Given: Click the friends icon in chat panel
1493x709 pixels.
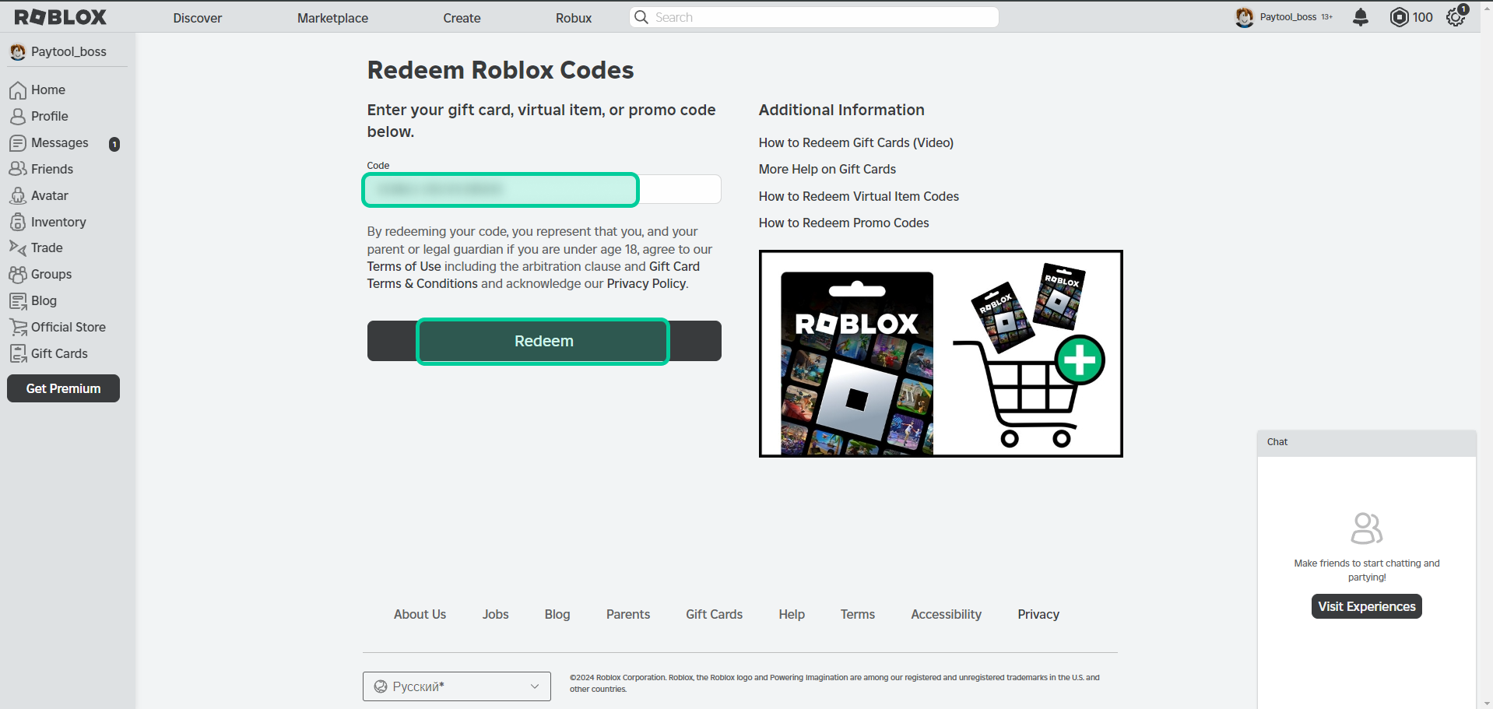Looking at the screenshot, I should tap(1367, 528).
